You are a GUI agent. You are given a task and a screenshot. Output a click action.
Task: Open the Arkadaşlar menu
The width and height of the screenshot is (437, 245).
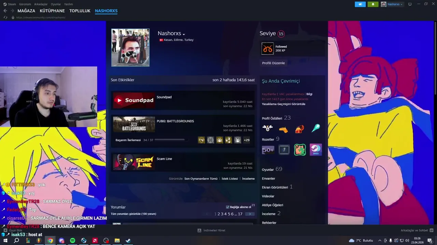[x=41, y=4]
